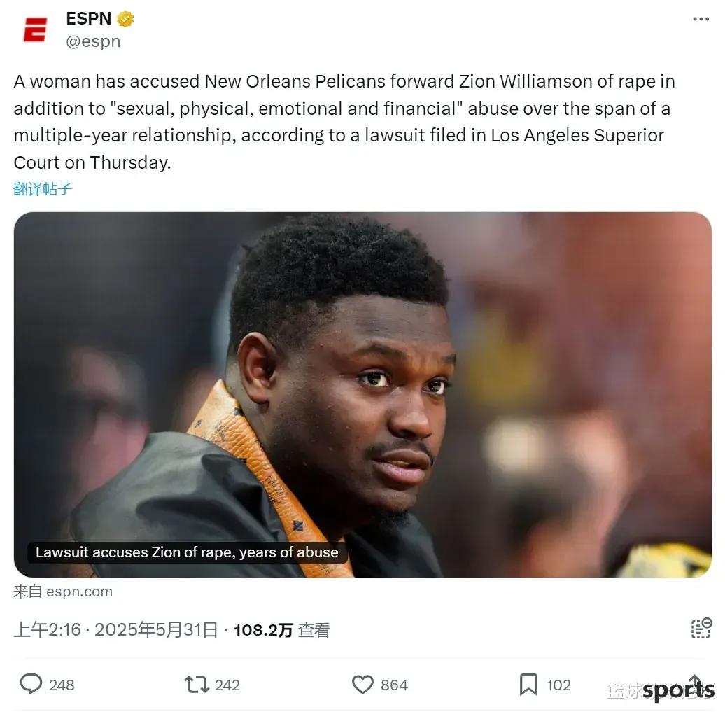This screenshot has width=725, height=712.
Task: Open the 来自 espn.com source link
Action: tap(63, 592)
